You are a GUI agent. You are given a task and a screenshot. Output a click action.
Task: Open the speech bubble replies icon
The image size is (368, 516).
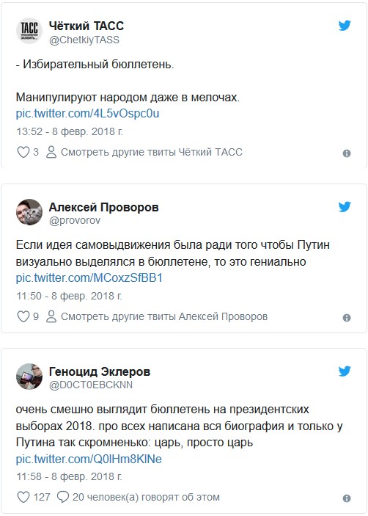[x=63, y=497]
